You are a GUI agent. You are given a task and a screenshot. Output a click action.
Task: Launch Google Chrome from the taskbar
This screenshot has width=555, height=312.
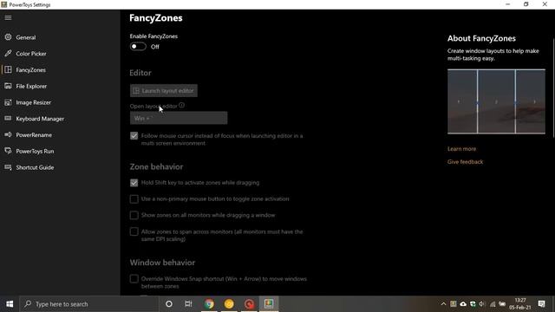click(x=209, y=304)
